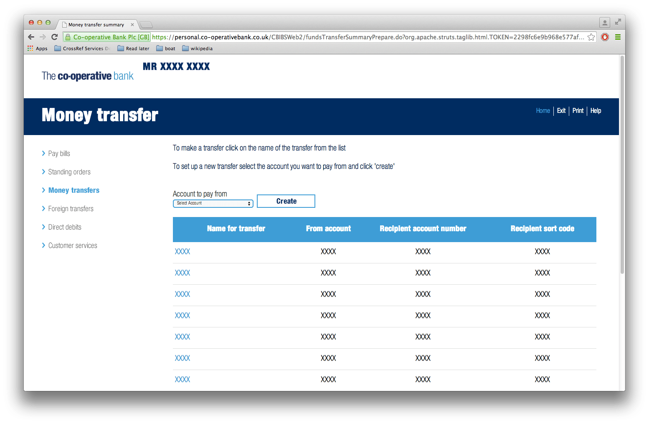Image resolution: width=649 pixels, height=424 pixels.
Task: Switch to the Money transfer summary tab
Action: pyautogui.click(x=96, y=24)
